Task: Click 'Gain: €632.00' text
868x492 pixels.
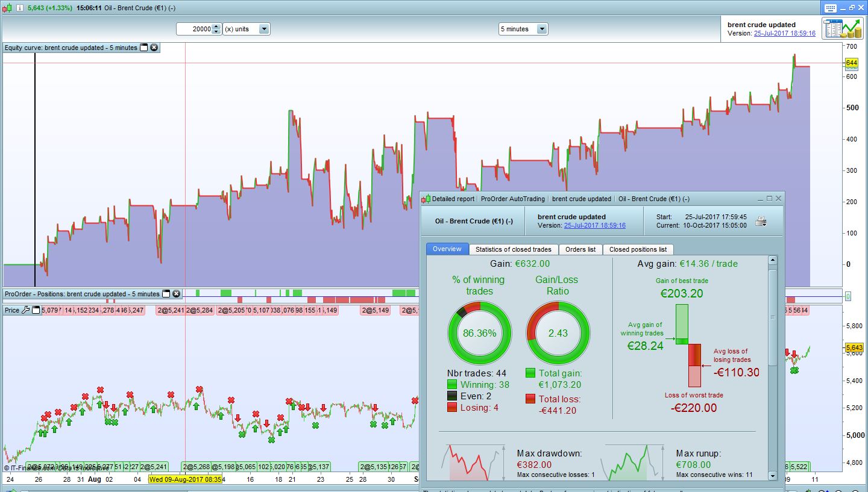Action: point(520,264)
